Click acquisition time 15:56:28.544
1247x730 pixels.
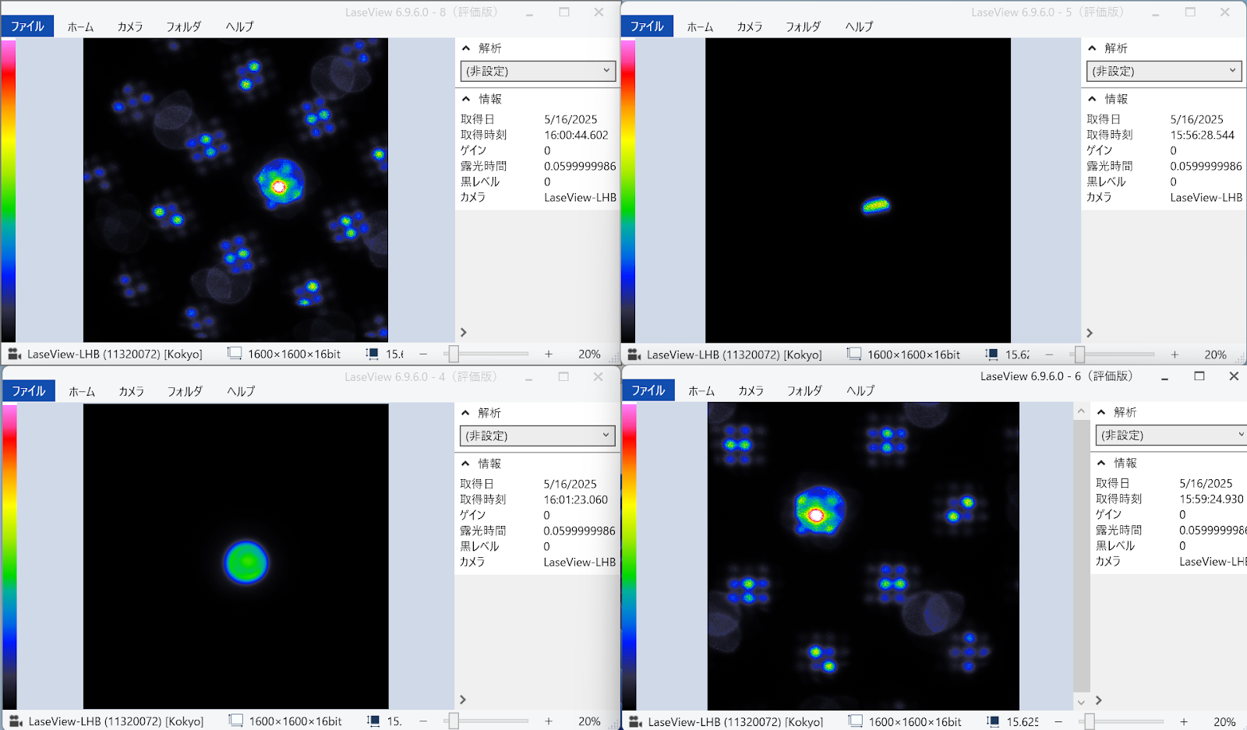pos(1202,135)
